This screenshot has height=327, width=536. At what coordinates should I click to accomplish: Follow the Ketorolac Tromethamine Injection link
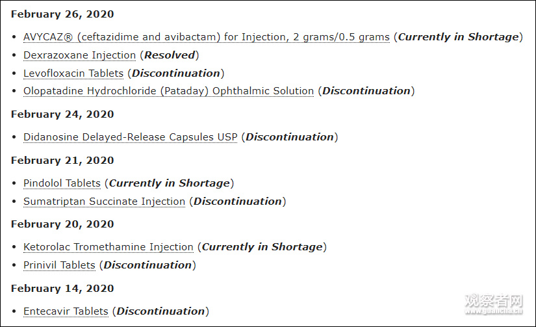click(x=108, y=247)
